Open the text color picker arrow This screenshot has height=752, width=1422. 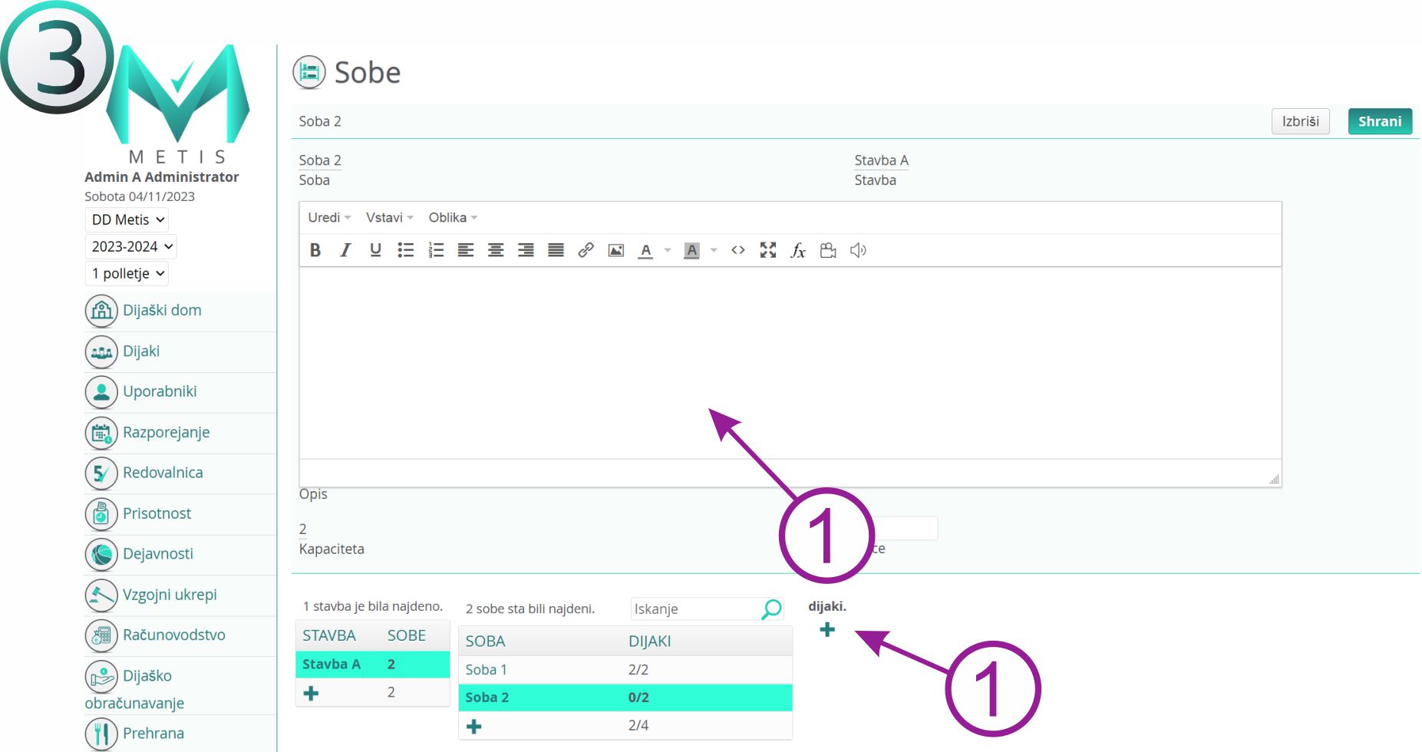pos(668,250)
